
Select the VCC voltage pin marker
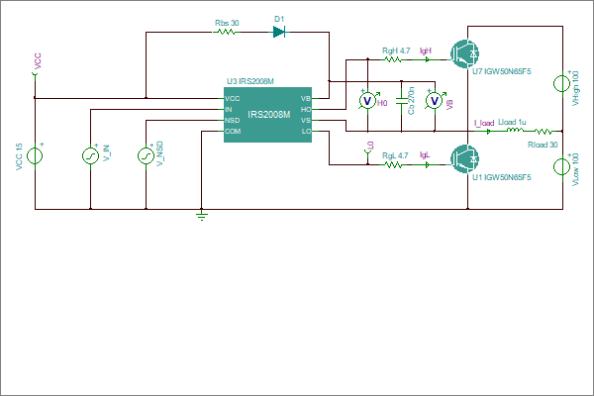coord(35,76)
